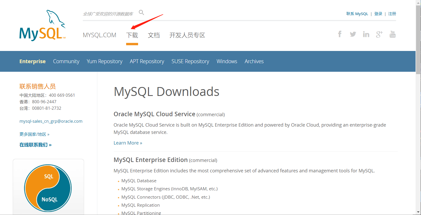Open the MYSQL.COM nav item
The width and height of the screenshot is (421, 215).
point(99,35)
